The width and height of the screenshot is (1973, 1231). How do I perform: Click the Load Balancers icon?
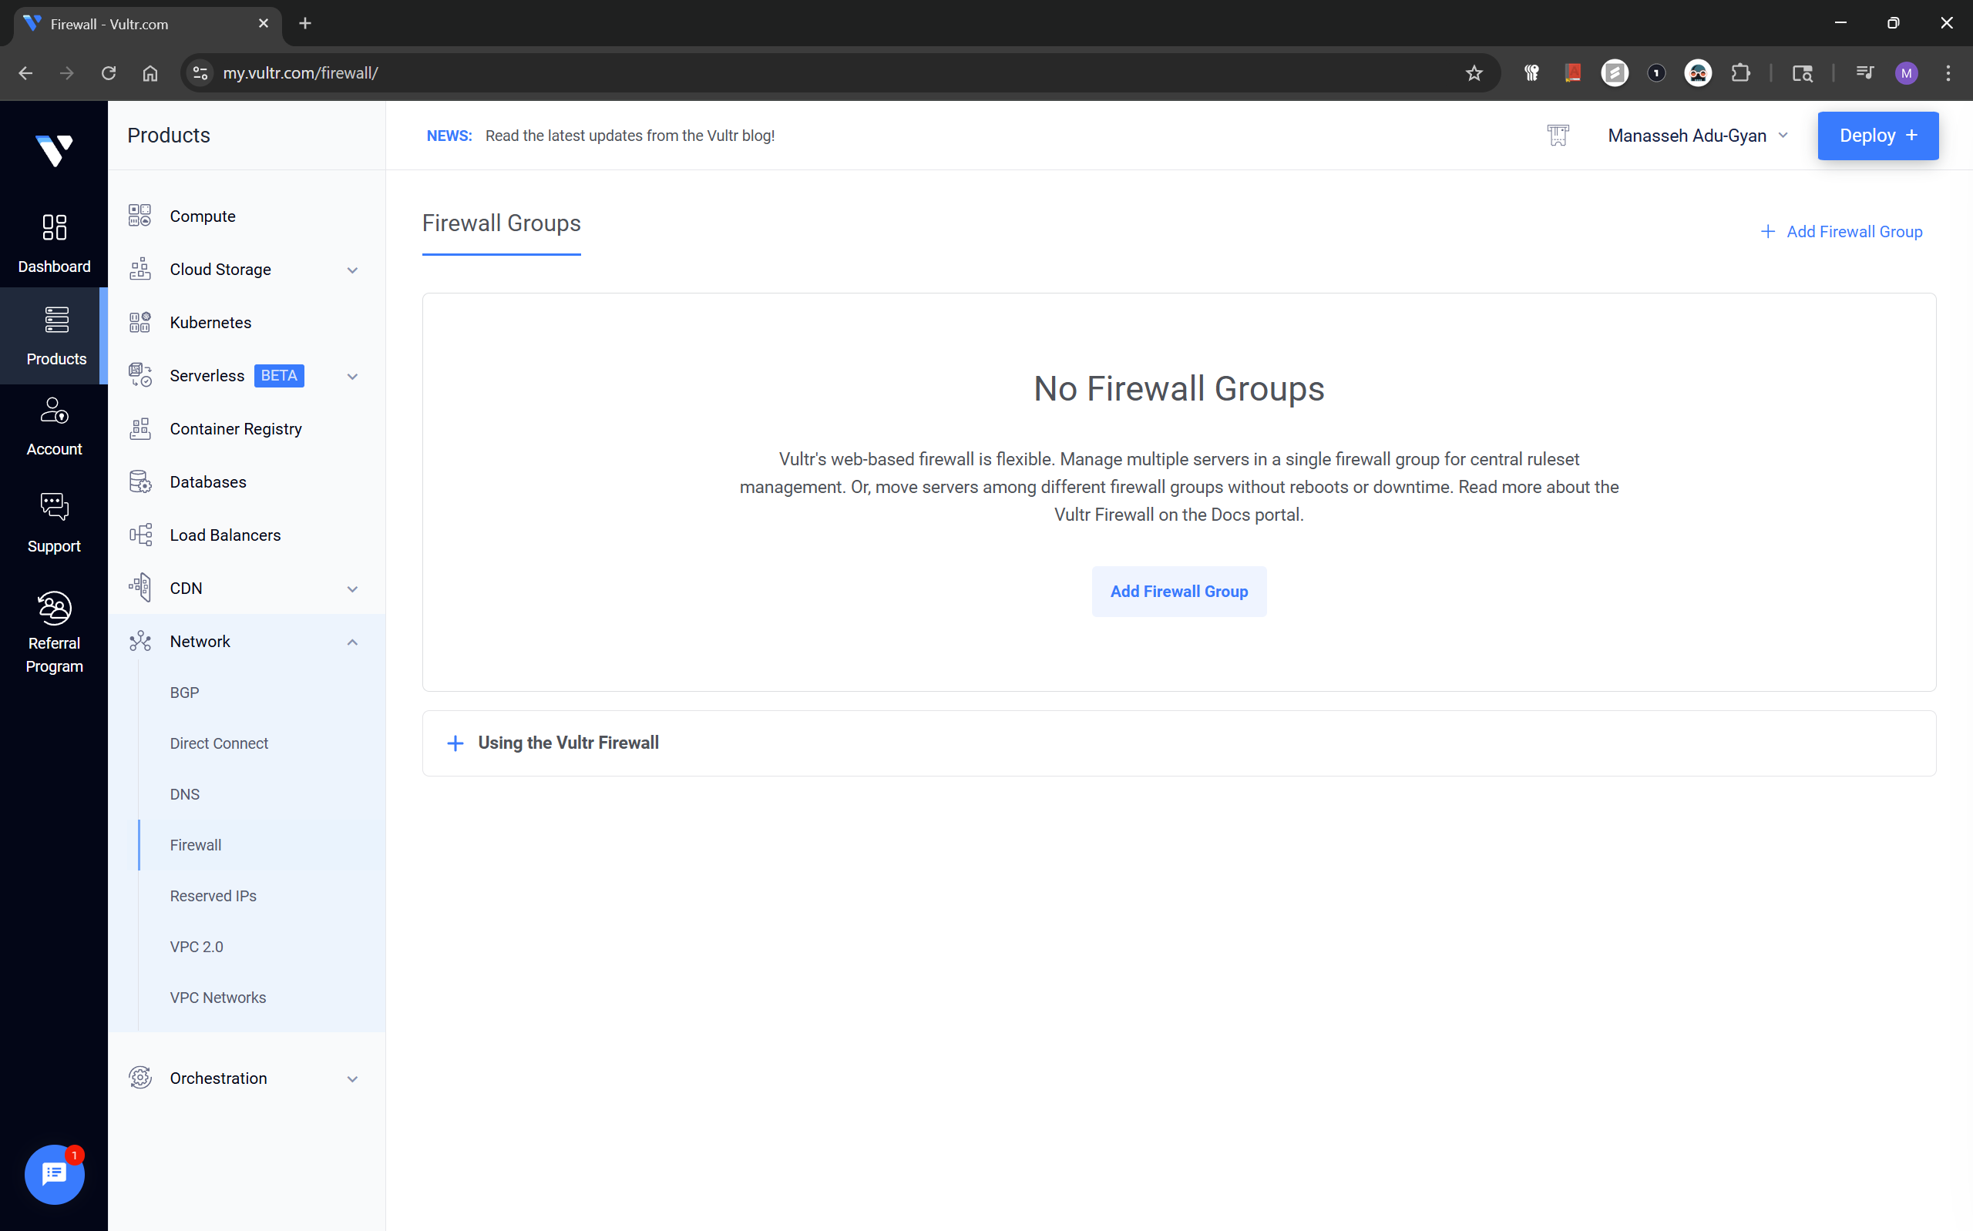click(140, 535)
